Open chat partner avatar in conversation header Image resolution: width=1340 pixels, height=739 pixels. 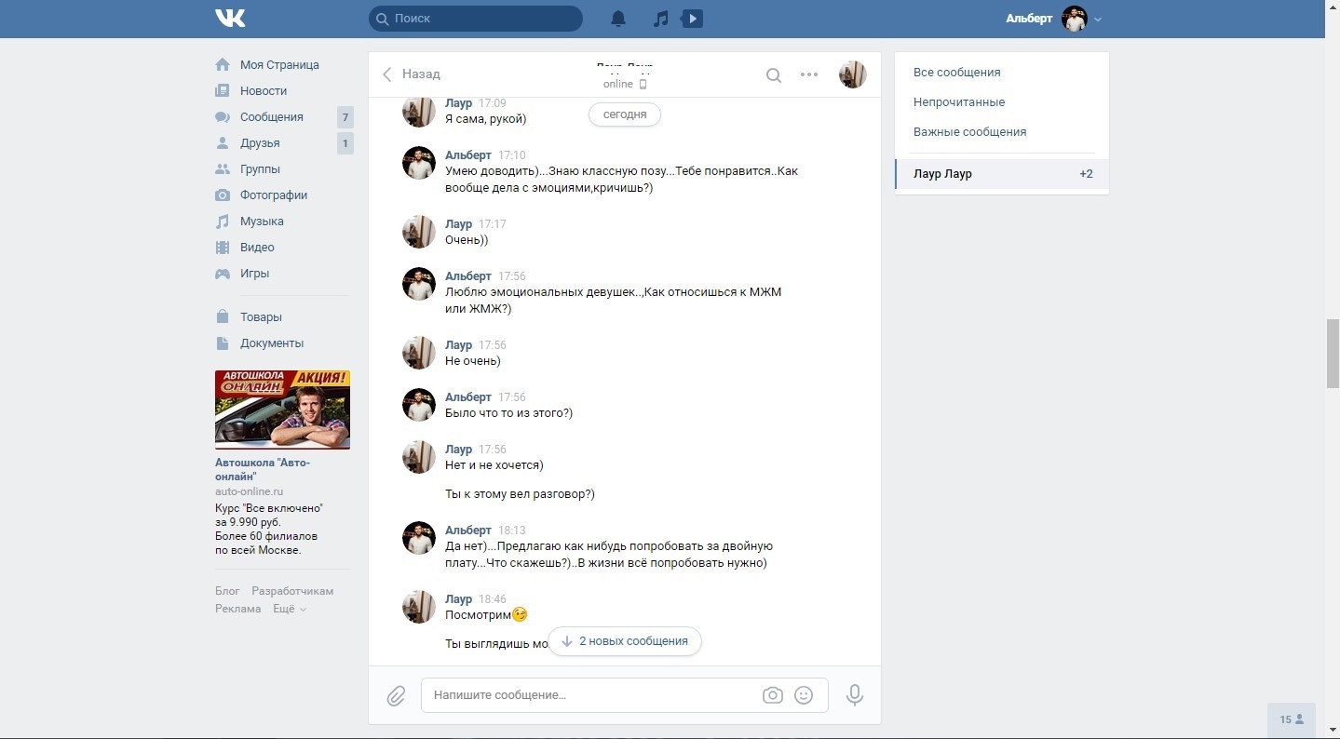tap(852, 74)
